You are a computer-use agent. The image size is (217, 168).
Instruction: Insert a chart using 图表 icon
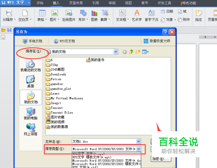point(94,13)
